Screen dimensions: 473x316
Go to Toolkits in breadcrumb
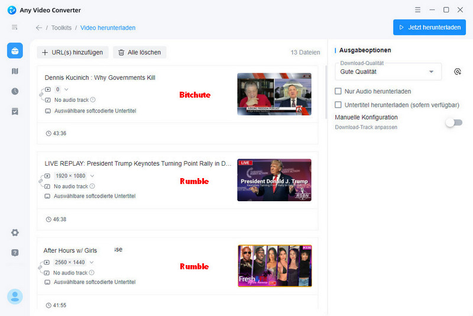point(61,28)
